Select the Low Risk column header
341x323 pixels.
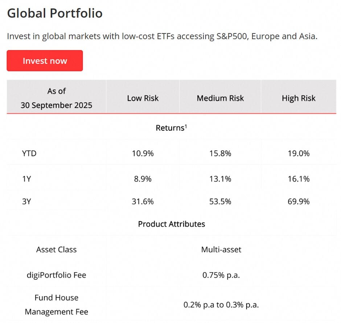click(143, 98)
